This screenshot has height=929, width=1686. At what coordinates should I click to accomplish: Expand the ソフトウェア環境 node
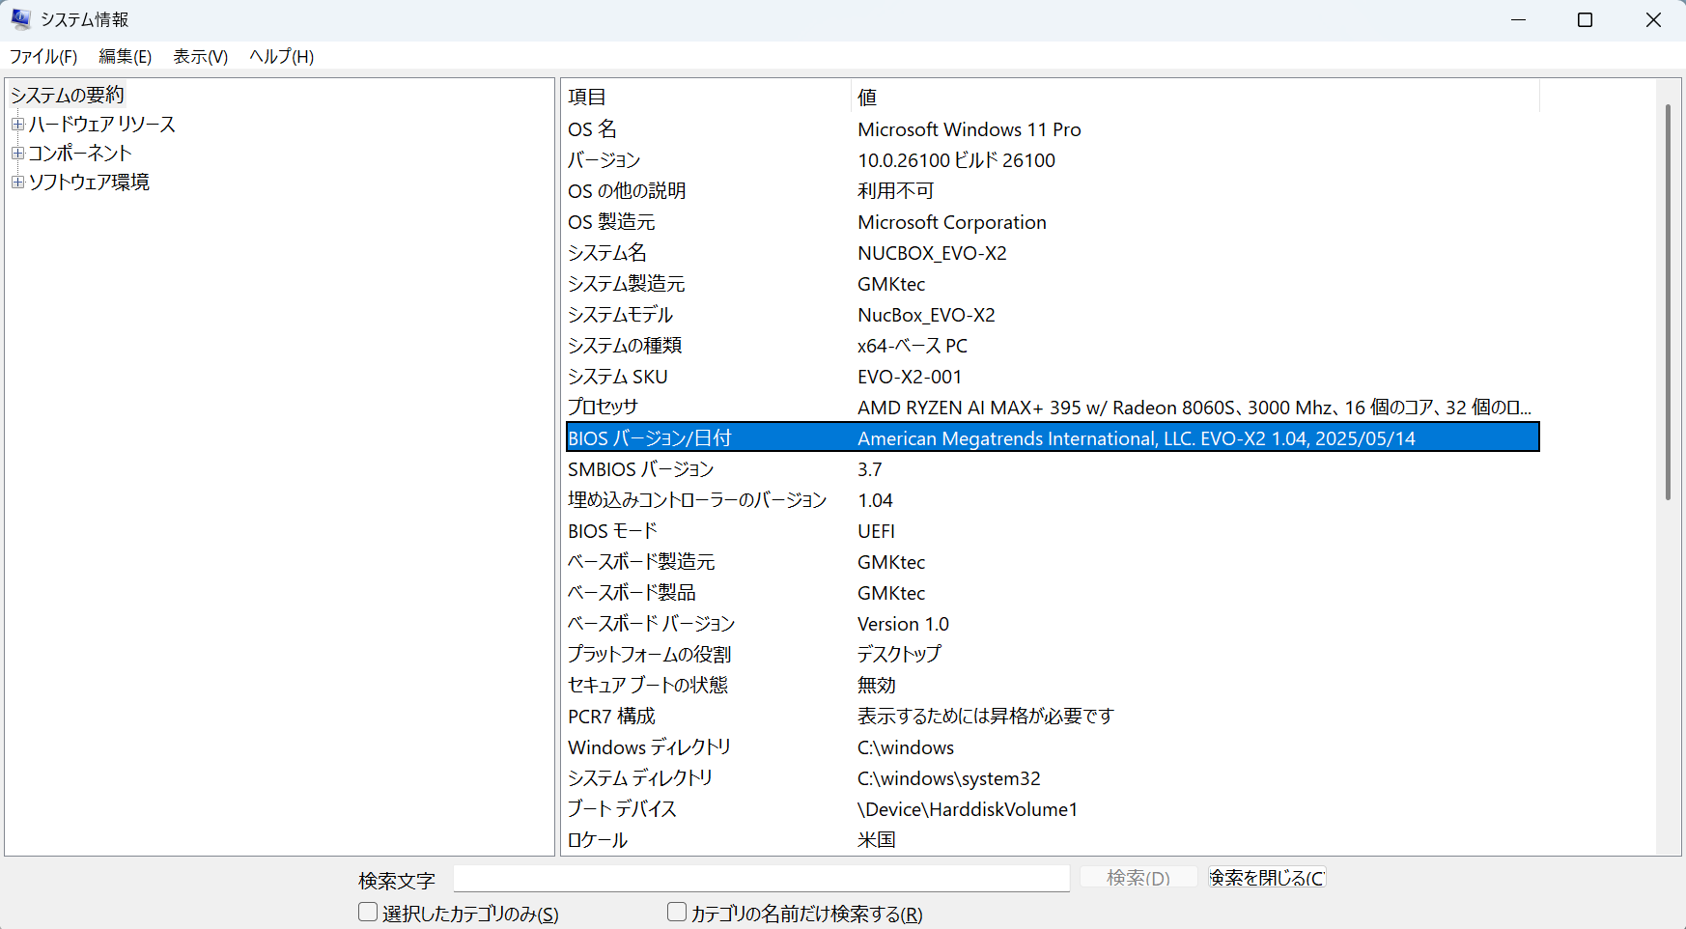17,183
